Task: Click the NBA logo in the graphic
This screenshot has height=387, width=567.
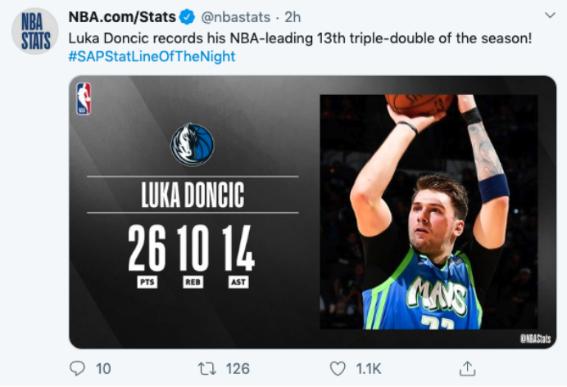Action: point(84,99)
